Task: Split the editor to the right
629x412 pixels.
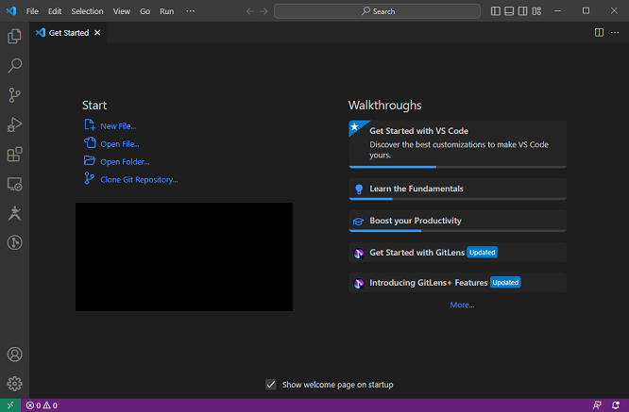Action: click(599, 32)
